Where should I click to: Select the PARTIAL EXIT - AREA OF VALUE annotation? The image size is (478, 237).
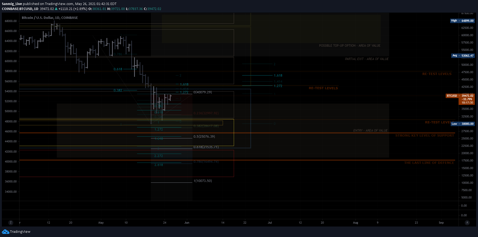pos(367,59)
